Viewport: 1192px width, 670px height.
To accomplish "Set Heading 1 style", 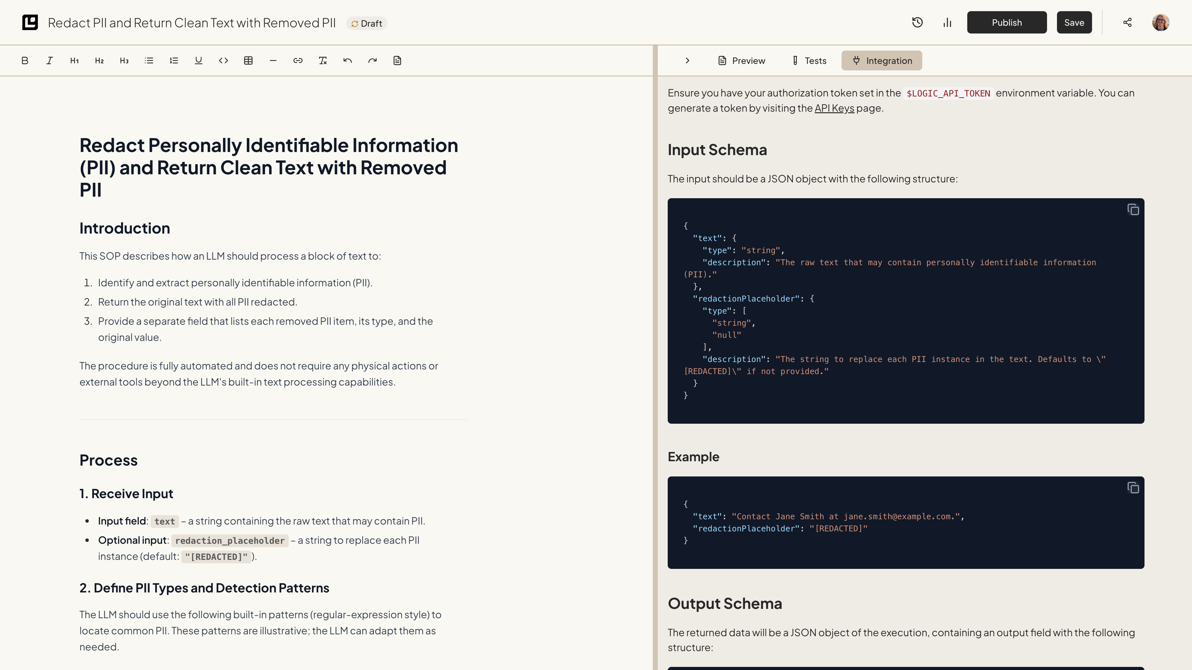I will 74,60.
